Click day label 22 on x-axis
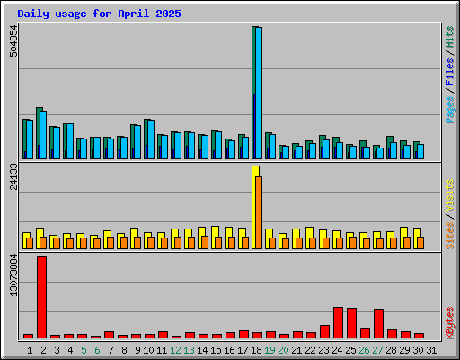 click(310, 350)
